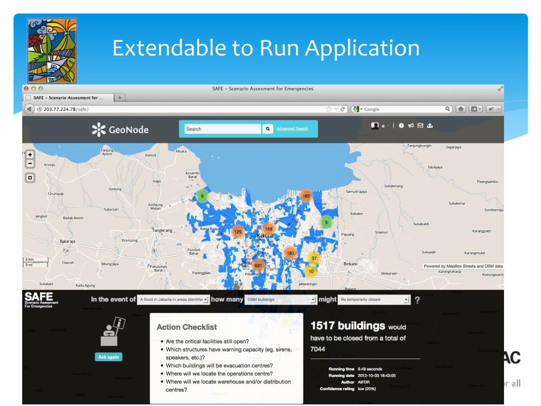
Task: Click the Tangerang map label
Action: (162, 230)
